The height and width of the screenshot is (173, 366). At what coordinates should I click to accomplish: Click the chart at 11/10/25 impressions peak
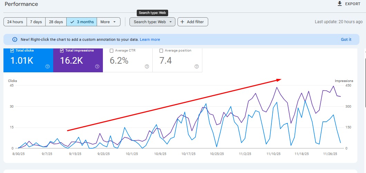tap(277, 87)
